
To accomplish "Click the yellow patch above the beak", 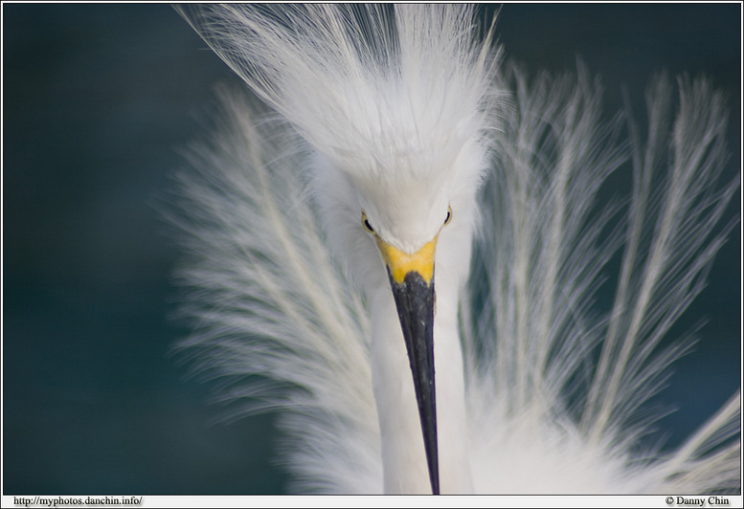I will click(408, 259).
